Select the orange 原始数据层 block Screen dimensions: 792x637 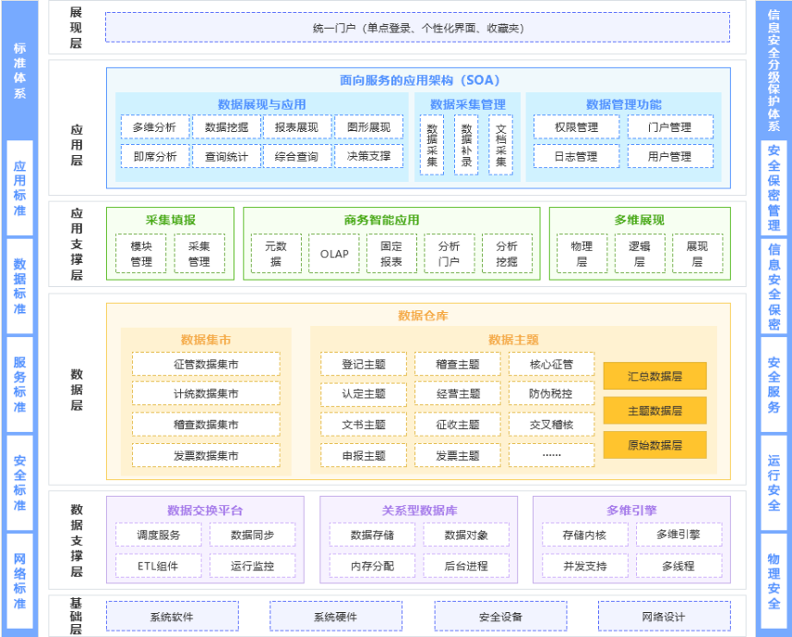[654, 445]
